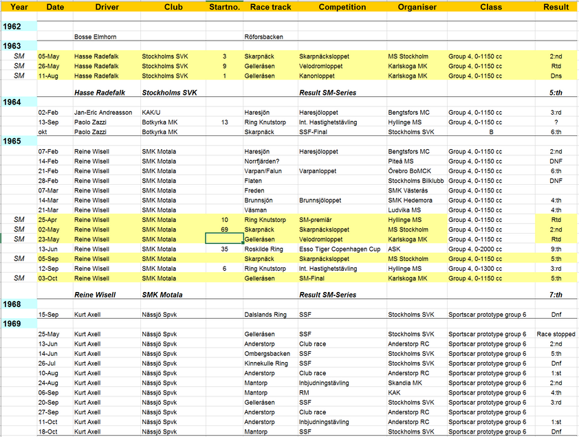Click the "SM-premiär" competition cell
579x437 pixels.
[342, 220]
